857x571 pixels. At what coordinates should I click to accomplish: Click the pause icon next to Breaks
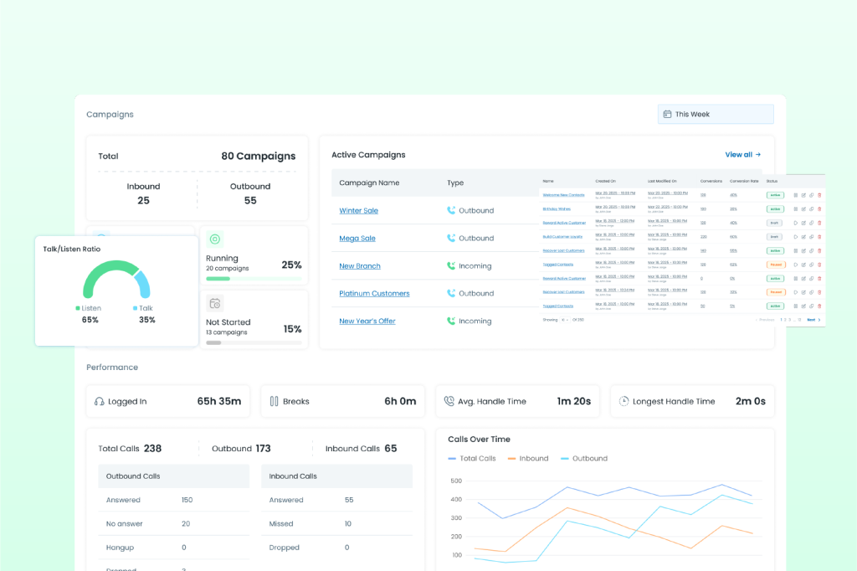click(x=274, y=402)
